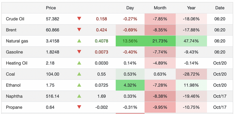Open the Crude Oil commodity link
This screenshot has height=114, width=235.
pos(15,19)
